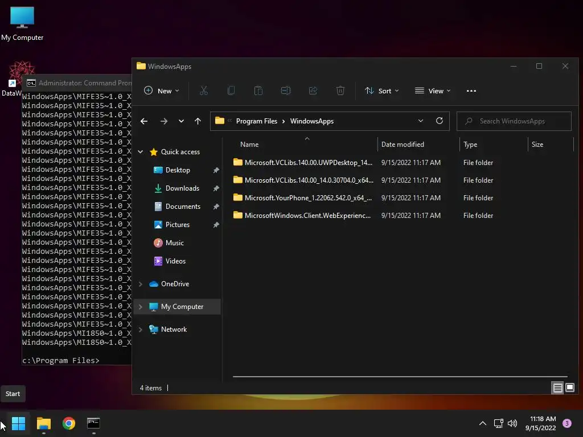Switch to Command Prompt taskbar icon

coord(93,423)
